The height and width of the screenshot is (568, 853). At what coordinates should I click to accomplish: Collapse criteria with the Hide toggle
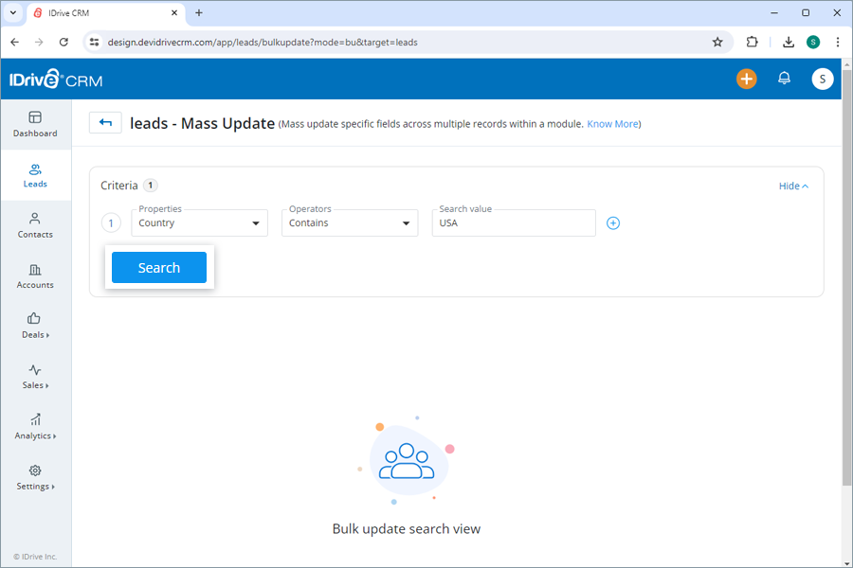tap(793, 186)
